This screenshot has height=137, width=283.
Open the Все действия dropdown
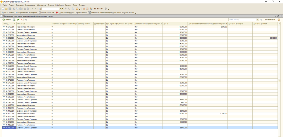(x=270, y=20)
